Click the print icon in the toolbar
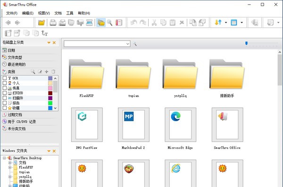This screenshot has width=283, height=187. point(53,23)
